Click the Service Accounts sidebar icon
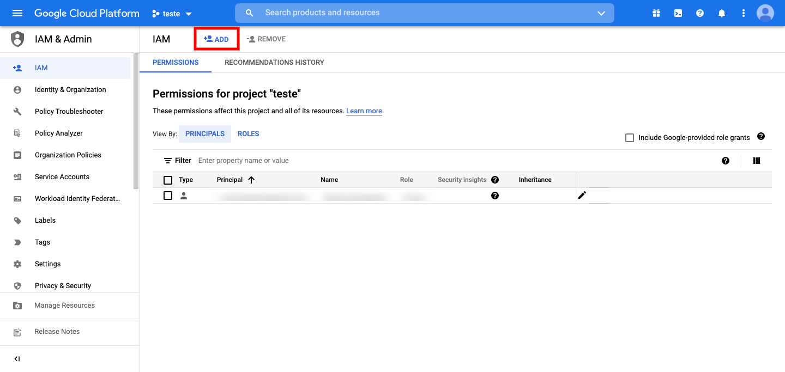Viewport: 785px width, 372px height. pos(17,177)
